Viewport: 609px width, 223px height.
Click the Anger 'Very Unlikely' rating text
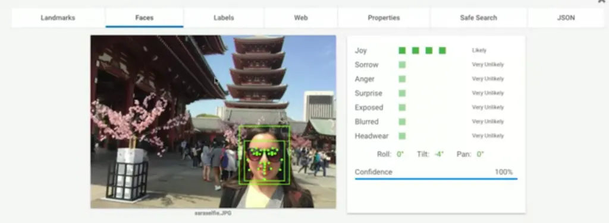point(488,79)
